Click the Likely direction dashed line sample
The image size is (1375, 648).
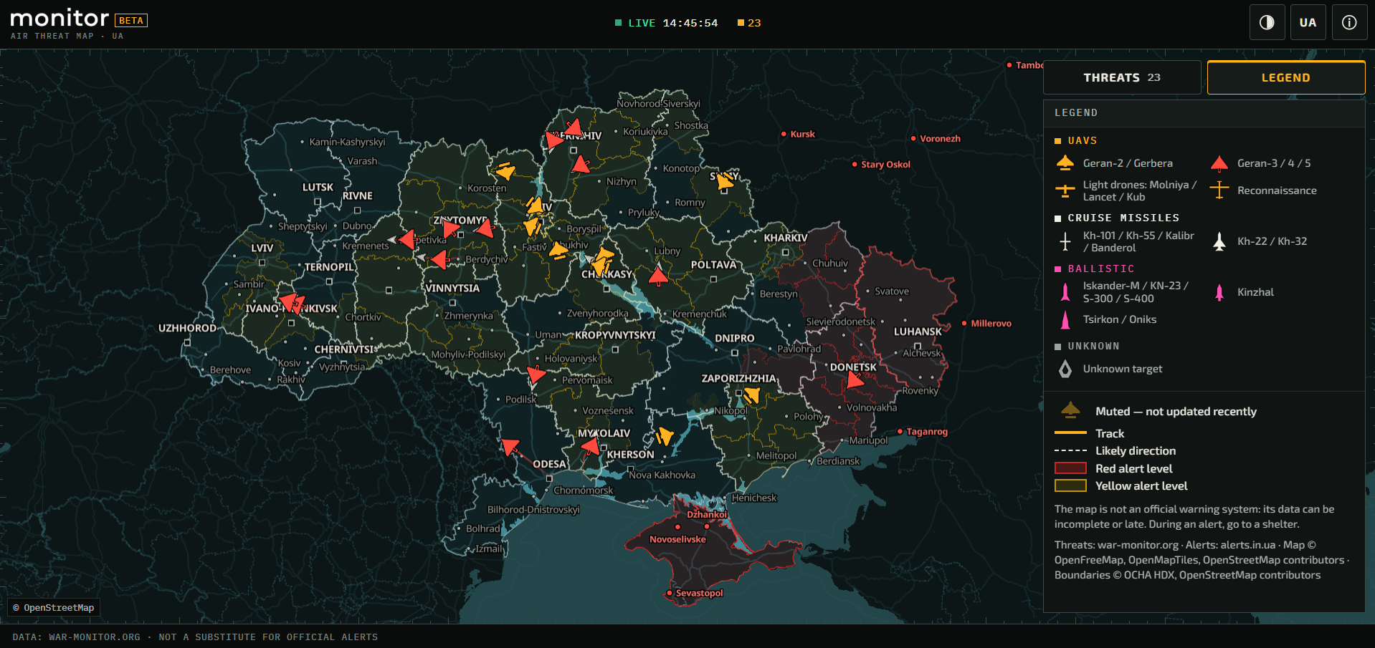[1070, 450]
